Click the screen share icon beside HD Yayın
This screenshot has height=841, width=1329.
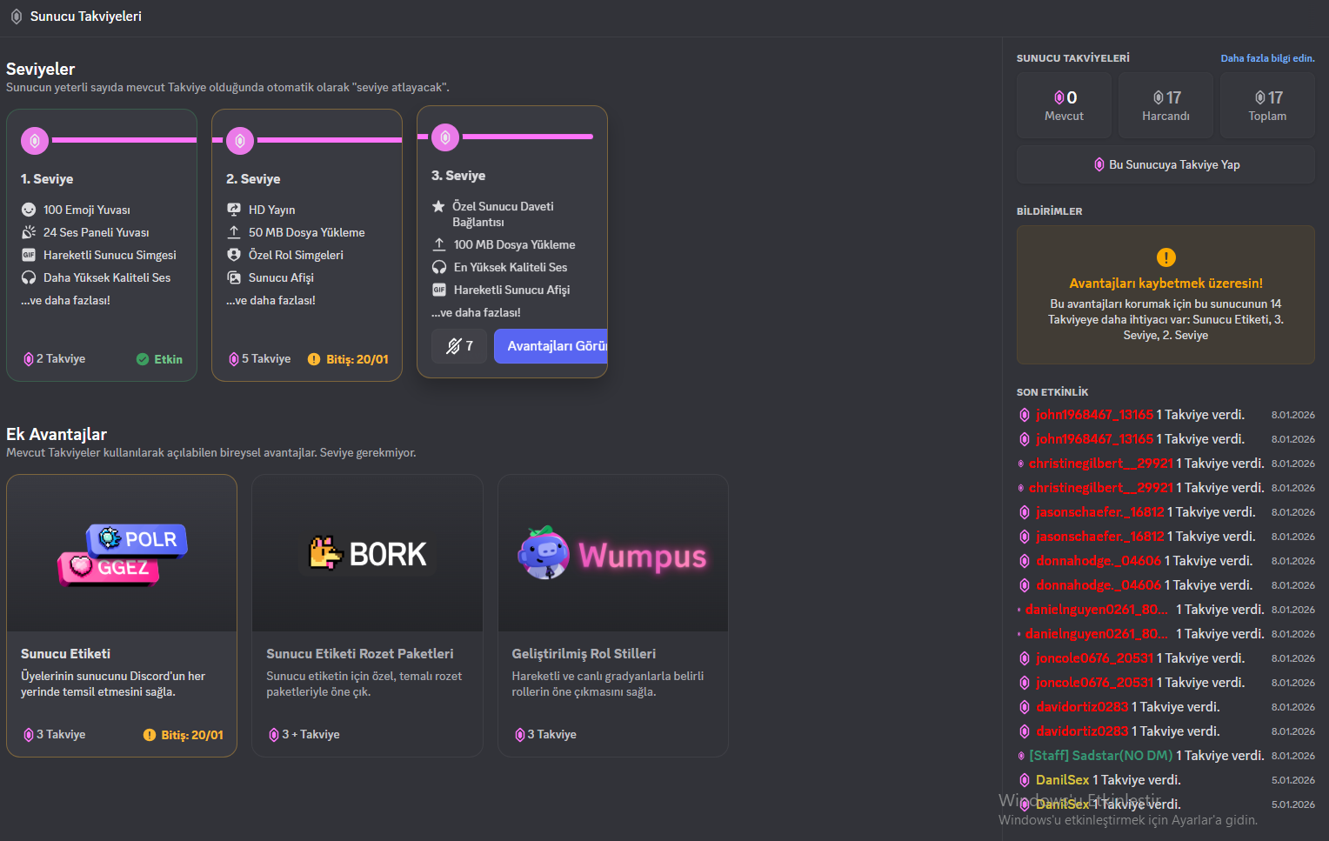coord(234,210)
